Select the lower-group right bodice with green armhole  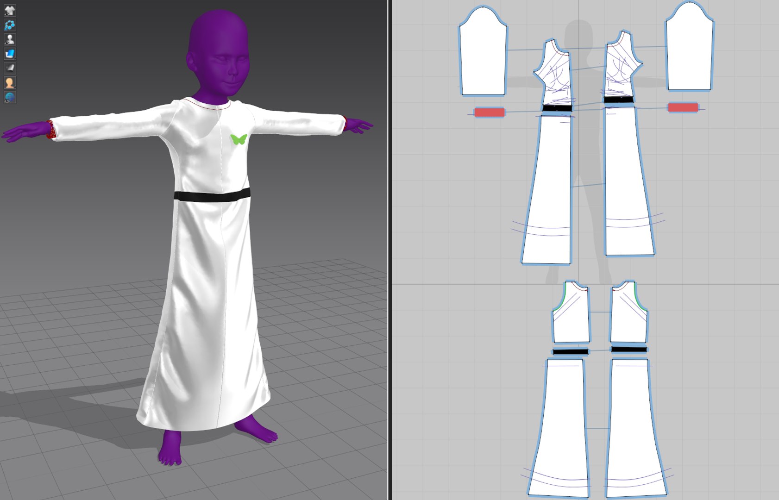pos(629,315)
